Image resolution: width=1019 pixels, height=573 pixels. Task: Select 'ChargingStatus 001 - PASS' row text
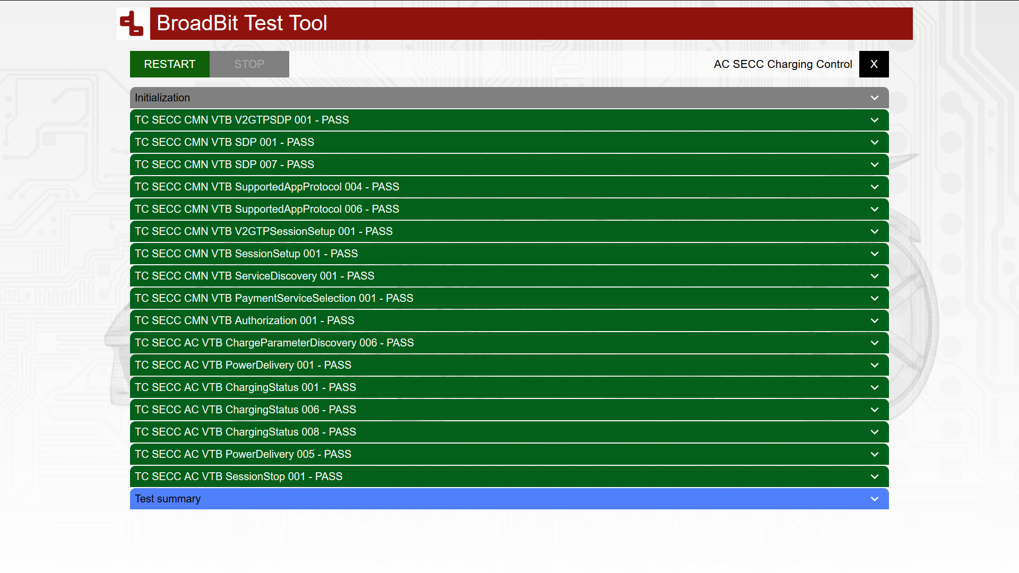pos(245,387)
